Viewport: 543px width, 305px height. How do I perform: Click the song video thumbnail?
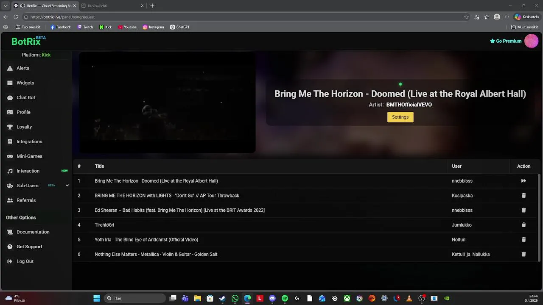[x=167, y=103]
